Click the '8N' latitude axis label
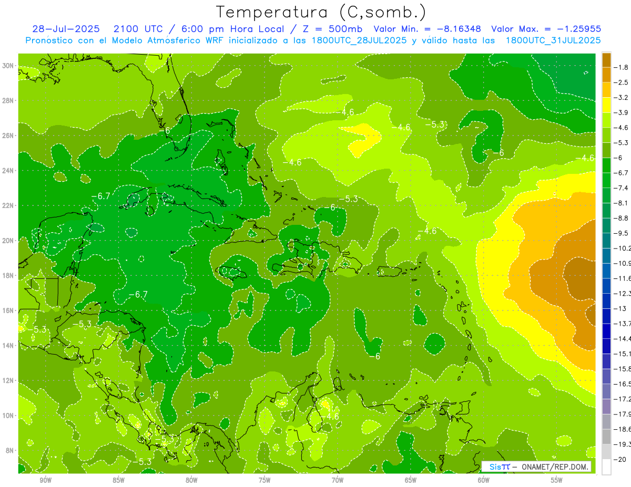The image size is (631, 487). pos(10,450)
